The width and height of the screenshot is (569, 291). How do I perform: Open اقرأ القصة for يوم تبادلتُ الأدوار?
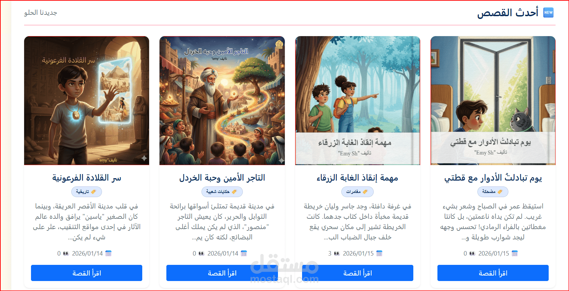(x=493, y=273)
